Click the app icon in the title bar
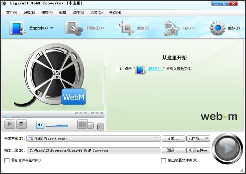This screenshot has width=246, height=174. (x=4, y=3)
